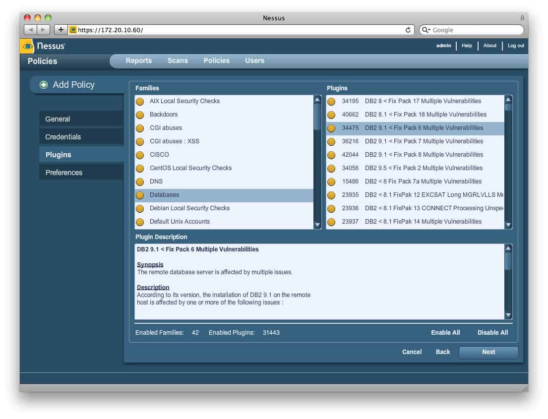The height and width of the screenshot is (419, 548).
Task: Click the Next button
Action: click(488, 352)
